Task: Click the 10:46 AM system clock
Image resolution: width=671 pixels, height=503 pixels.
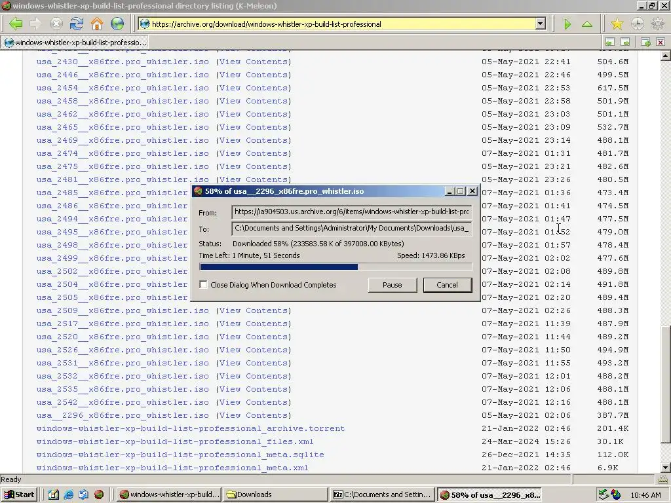Action: tap(645, 495)
